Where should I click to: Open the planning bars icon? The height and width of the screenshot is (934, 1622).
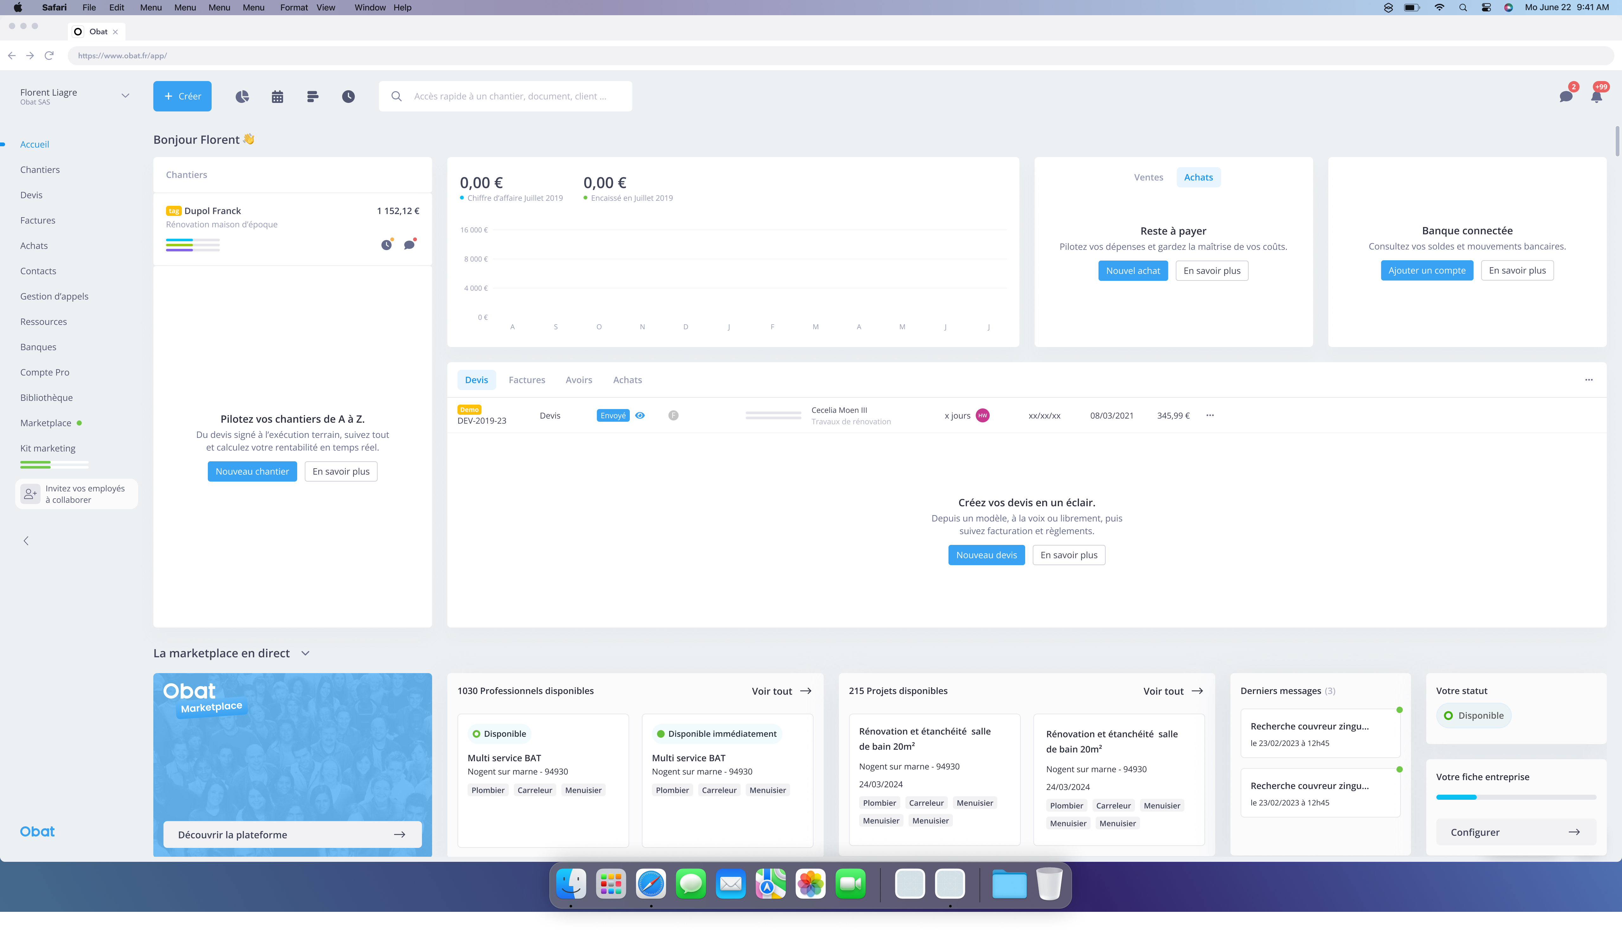pos(313,96)
